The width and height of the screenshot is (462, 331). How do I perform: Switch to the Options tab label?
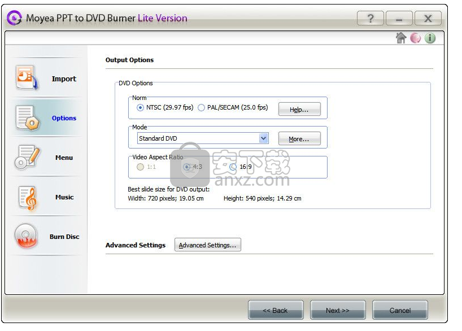[x=64, y=118]
